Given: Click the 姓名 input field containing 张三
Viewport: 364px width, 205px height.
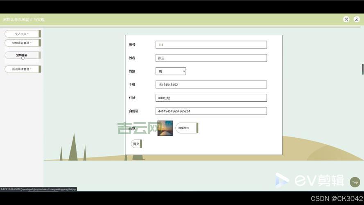Looking at the screenshot, I should [211, 58].
